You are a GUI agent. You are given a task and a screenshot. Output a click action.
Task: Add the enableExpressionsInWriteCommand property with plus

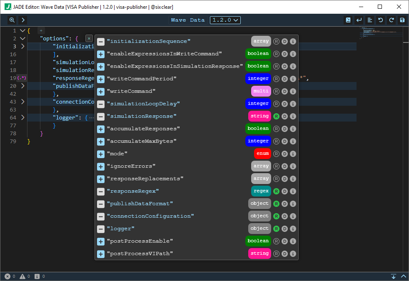(x=101, y=54)
